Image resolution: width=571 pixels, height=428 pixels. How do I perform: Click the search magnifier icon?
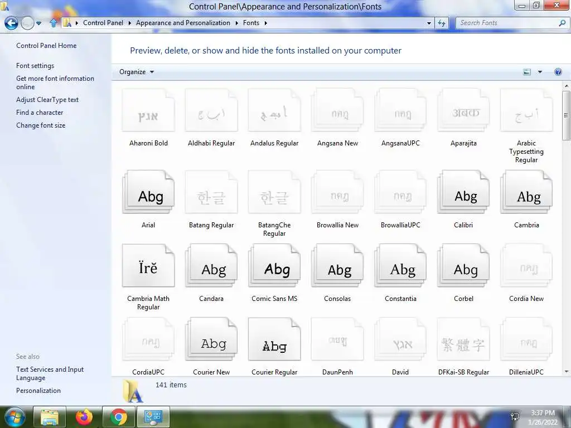[562, 23]
